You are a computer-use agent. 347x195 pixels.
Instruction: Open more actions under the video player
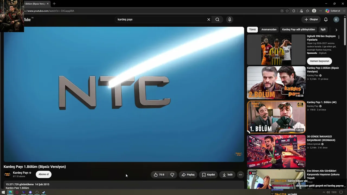(x=240, y=175)
